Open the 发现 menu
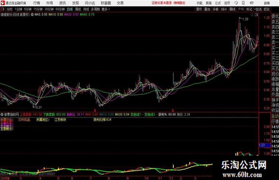279x180 pixels. [x=76, y=3]
